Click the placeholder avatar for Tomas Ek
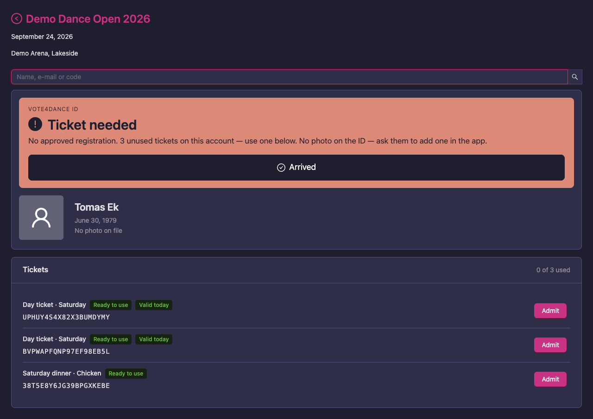Viewport: 593px width, 419px height. pyautogui.click(x=41, y=218)
